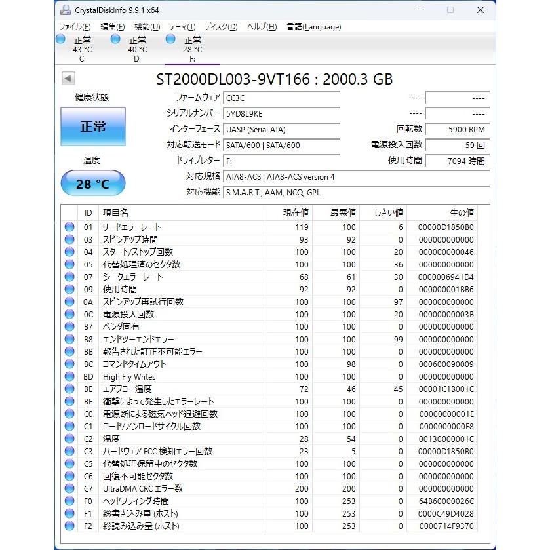This screenshot has height=550, width=550.
Task: Select the F: drive status orb
Action: tap(170, 39)
